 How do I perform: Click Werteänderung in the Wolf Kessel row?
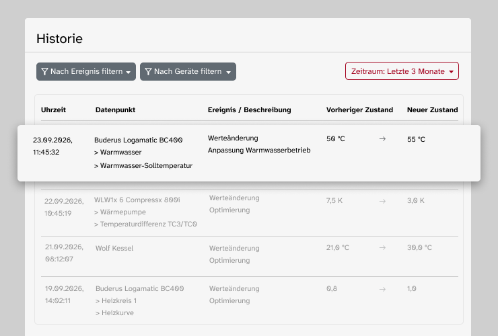pos(234,248)
